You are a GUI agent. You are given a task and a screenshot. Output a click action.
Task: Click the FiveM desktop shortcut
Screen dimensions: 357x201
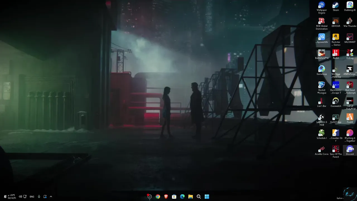click(350, 118)
